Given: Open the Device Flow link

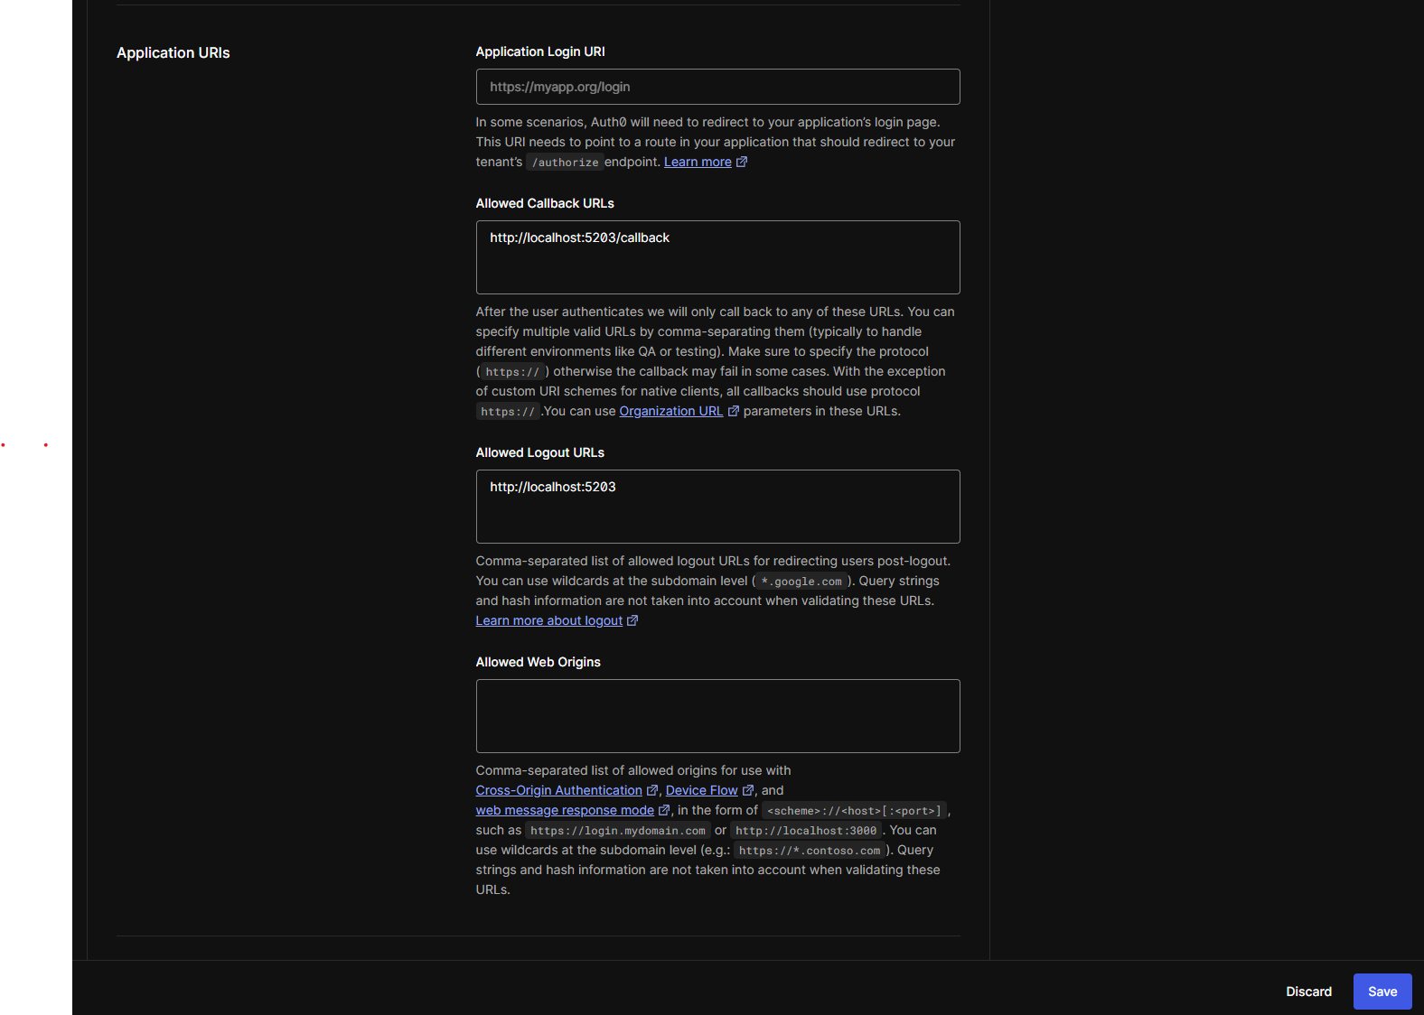Looking at the screenshot, I should [702, 790].
